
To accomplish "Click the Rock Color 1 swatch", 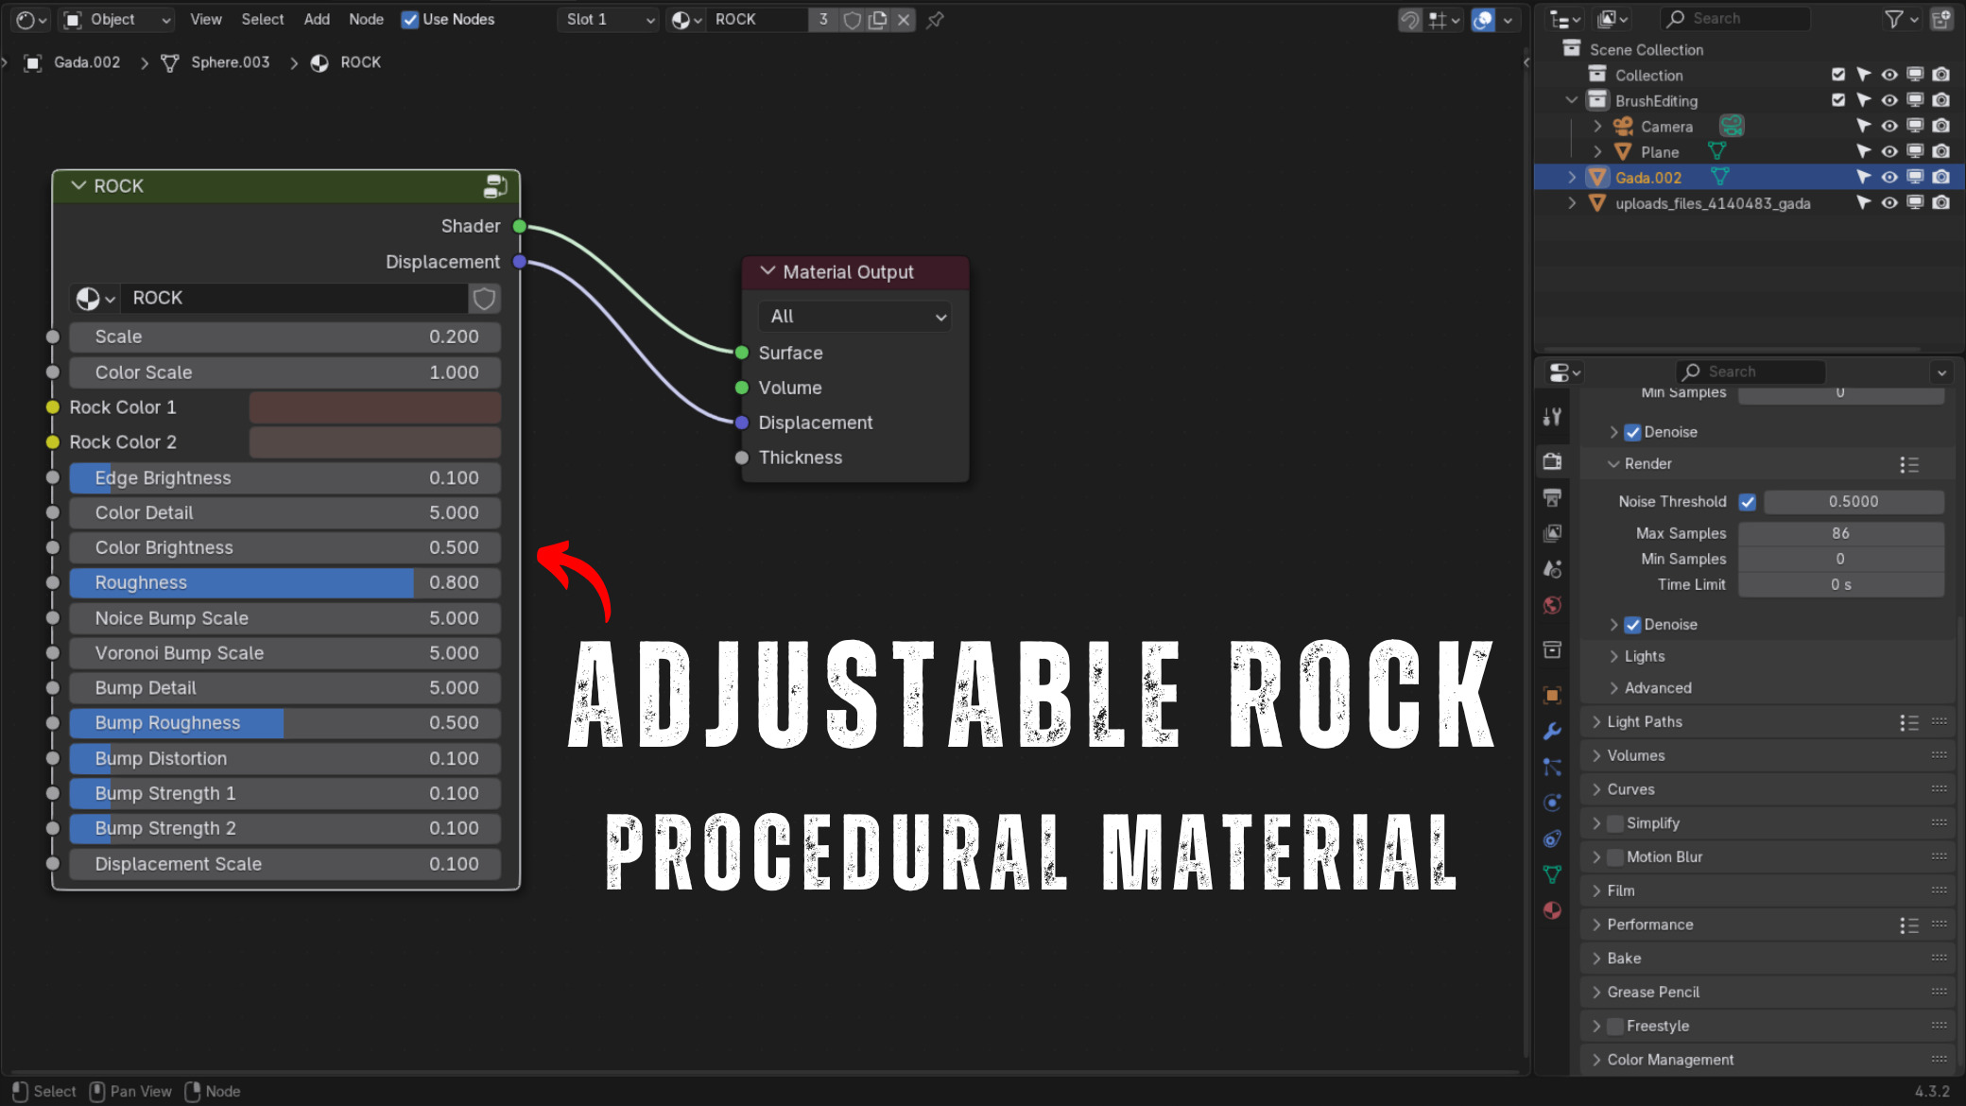I will [374, 407].
